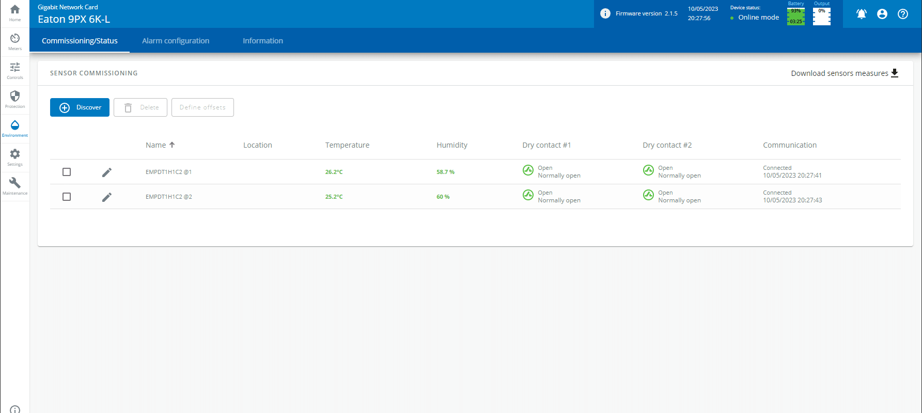Click sensor name EMPDT1H1C2 @1
Screen dimensions: 922x413
[168, 172]
